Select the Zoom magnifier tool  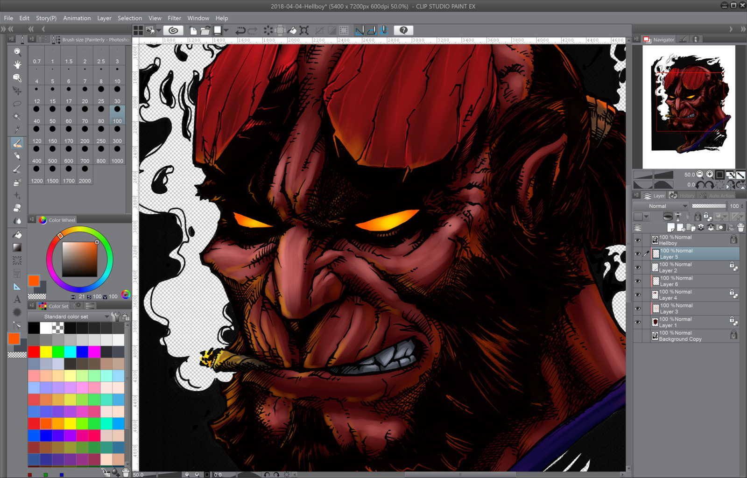click(17, 52)
